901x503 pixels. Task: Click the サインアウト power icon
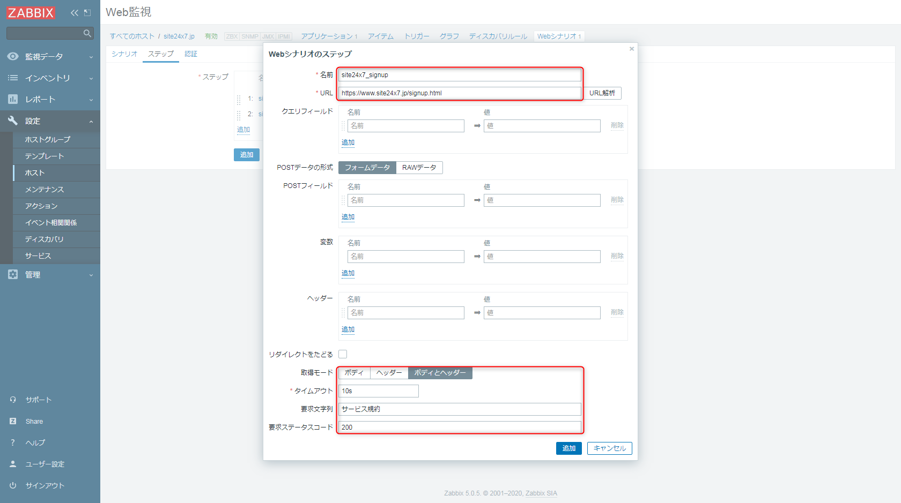pyautogui.click(x=13, y=485)
